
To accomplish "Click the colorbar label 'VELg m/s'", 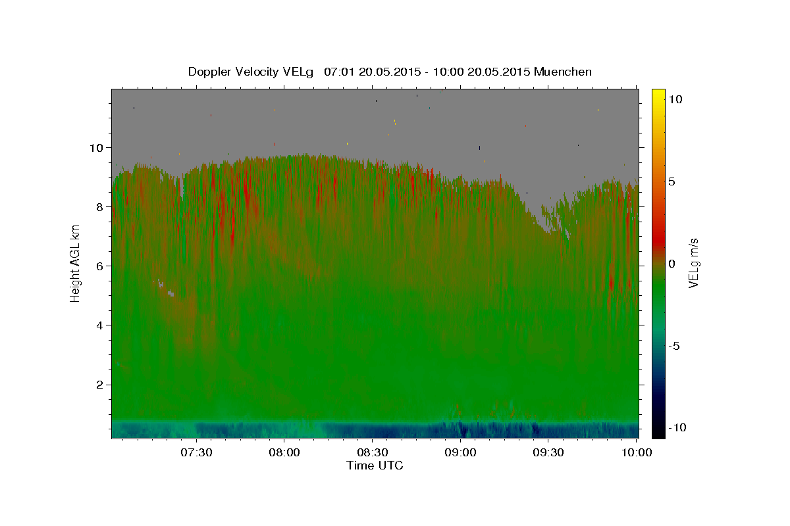I will pos(693,263).
